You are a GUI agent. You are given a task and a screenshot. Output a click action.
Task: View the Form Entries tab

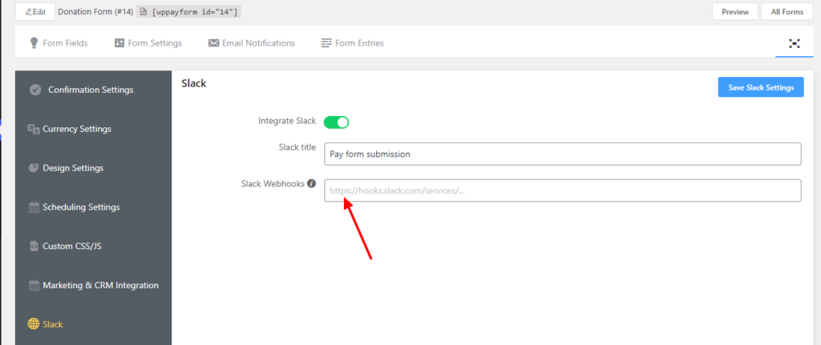352,43
